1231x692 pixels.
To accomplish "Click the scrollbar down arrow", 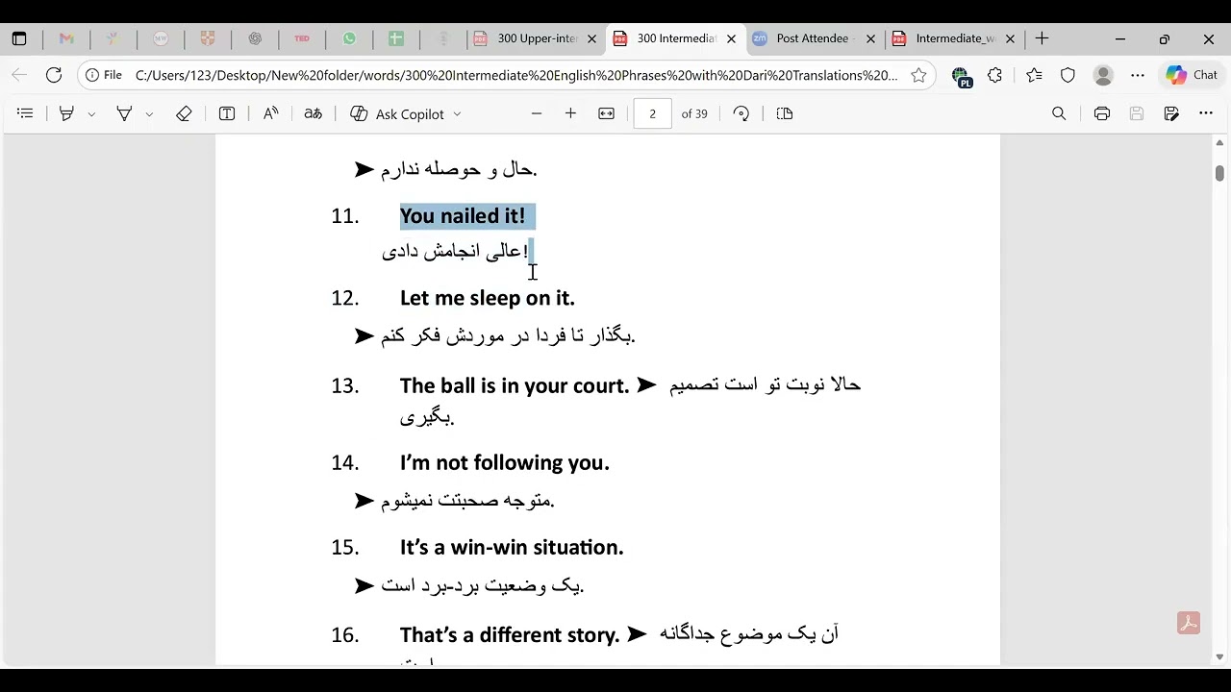I will (1219, 656).
